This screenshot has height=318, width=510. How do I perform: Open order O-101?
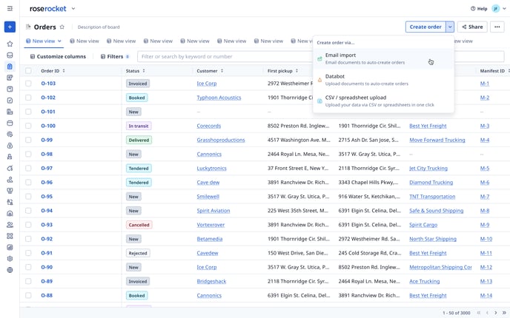coord(48,112)
